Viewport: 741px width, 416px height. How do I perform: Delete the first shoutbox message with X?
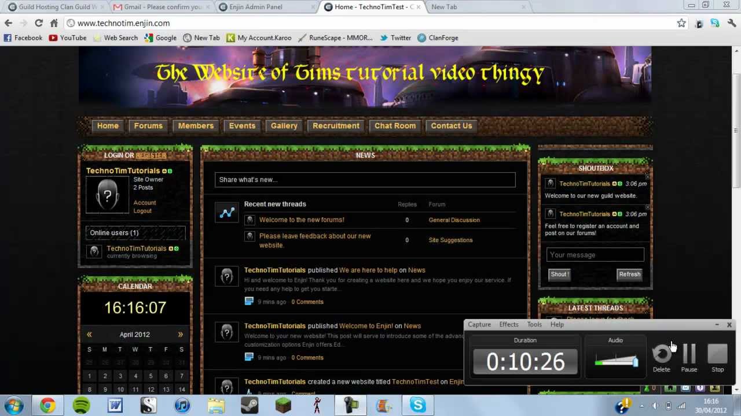pos(648,176)
